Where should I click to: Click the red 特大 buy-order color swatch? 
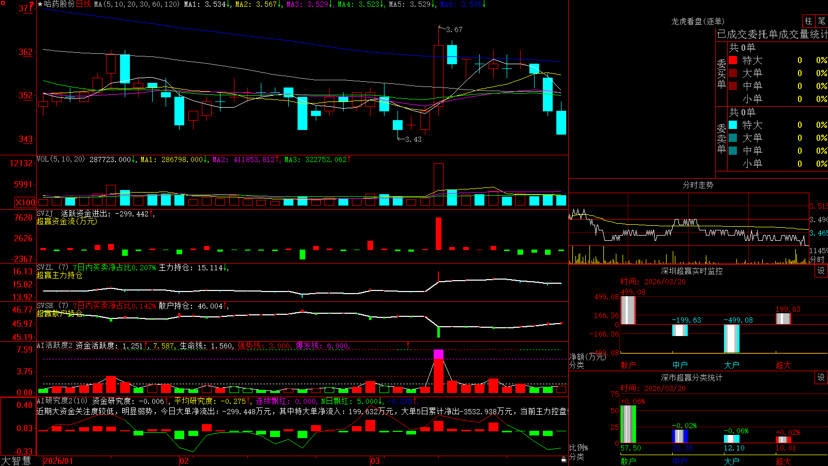733,60
